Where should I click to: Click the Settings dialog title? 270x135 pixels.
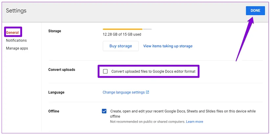pyautogui.click(x=16, y=11)
